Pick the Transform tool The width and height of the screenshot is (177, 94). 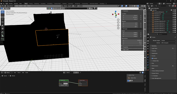[x=3, y=29]
